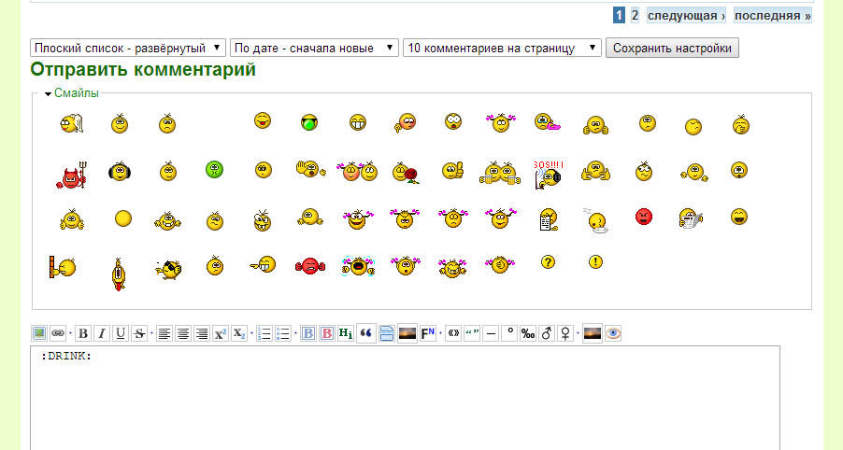Click the green Hi heading button
The width and height of the screenshot is (843, 450).
tap(346, 333)
